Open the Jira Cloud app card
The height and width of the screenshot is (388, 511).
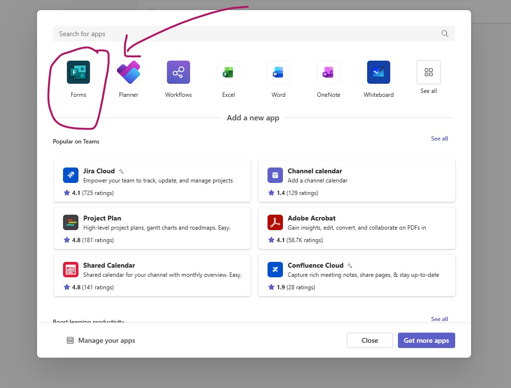[152, 181]
